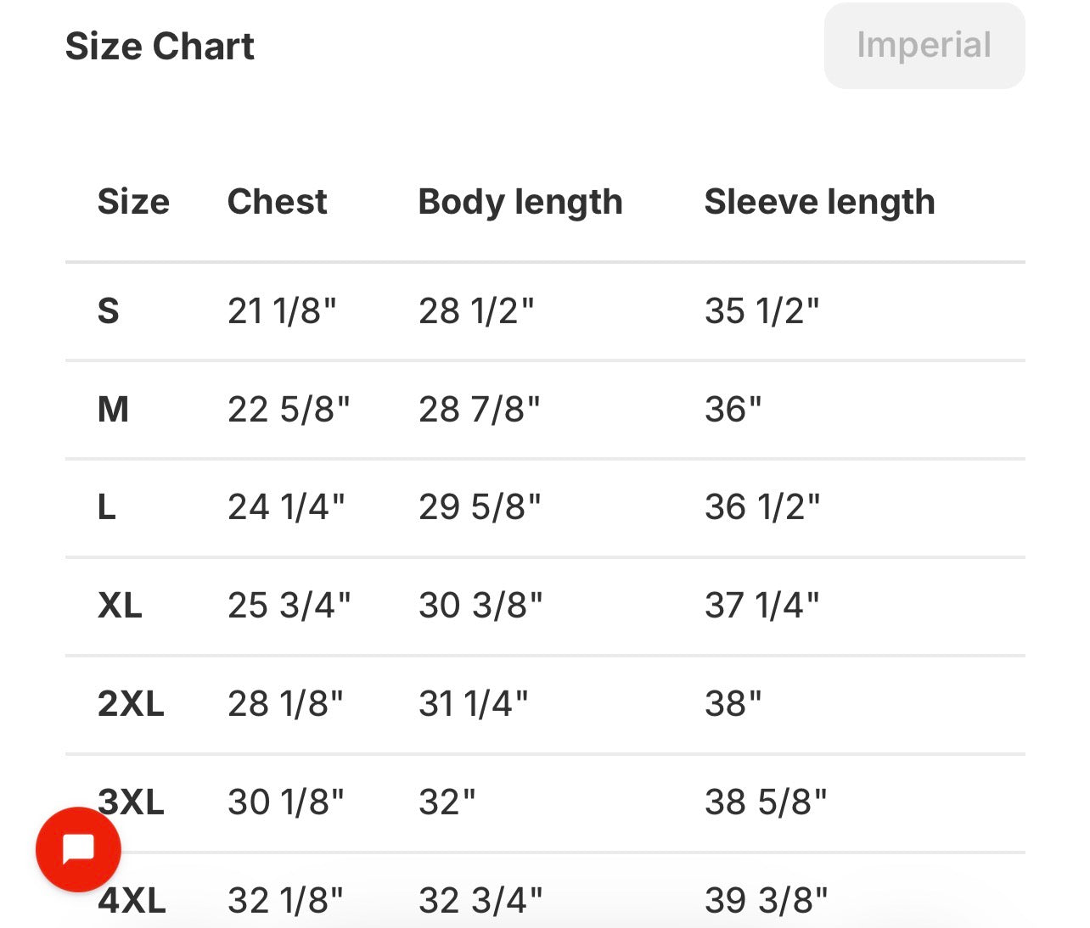The image size is (1090, 928).
Task: Select the L size row label
Action: pyautogui.click(x=107, y=507)
